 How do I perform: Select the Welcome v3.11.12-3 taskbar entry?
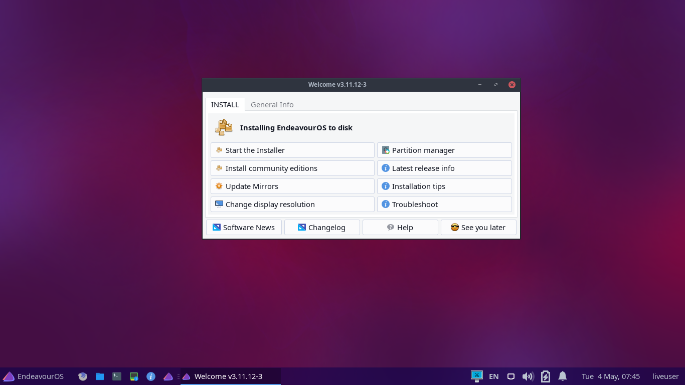click(231, 376)
